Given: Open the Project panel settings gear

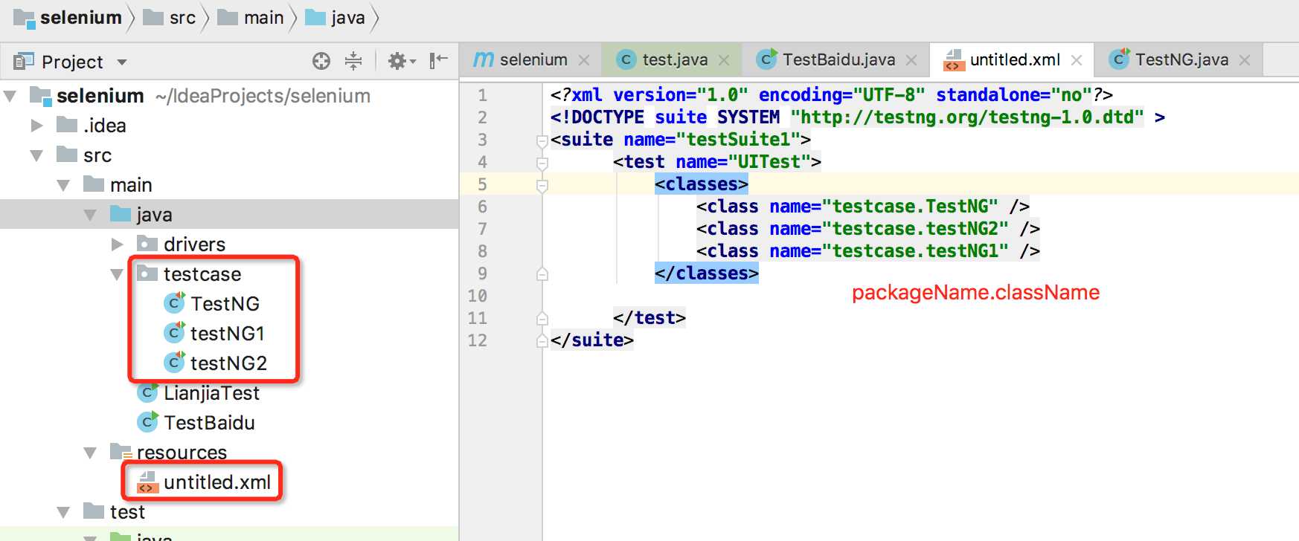Looking at the screenshot, I should (402, 61).
